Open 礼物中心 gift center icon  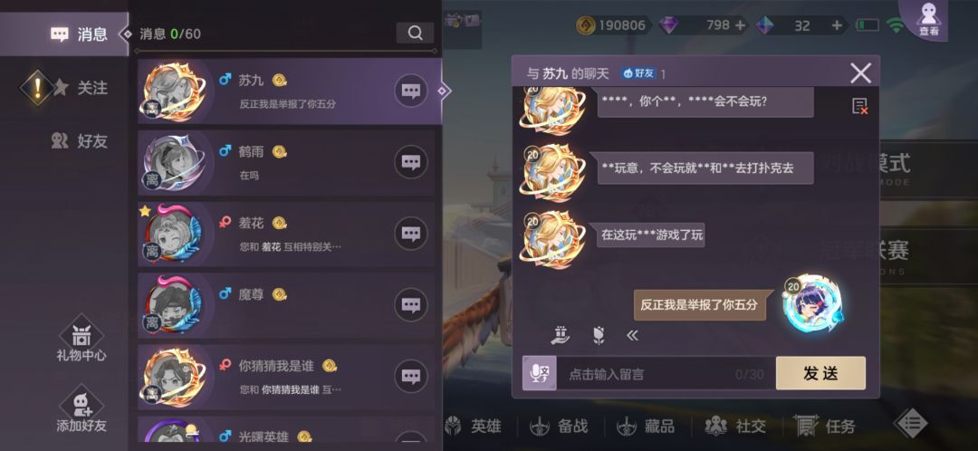tap(81, 341)
